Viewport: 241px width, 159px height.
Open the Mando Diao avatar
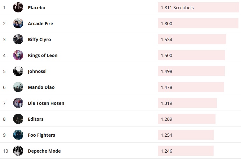point(18,87)
